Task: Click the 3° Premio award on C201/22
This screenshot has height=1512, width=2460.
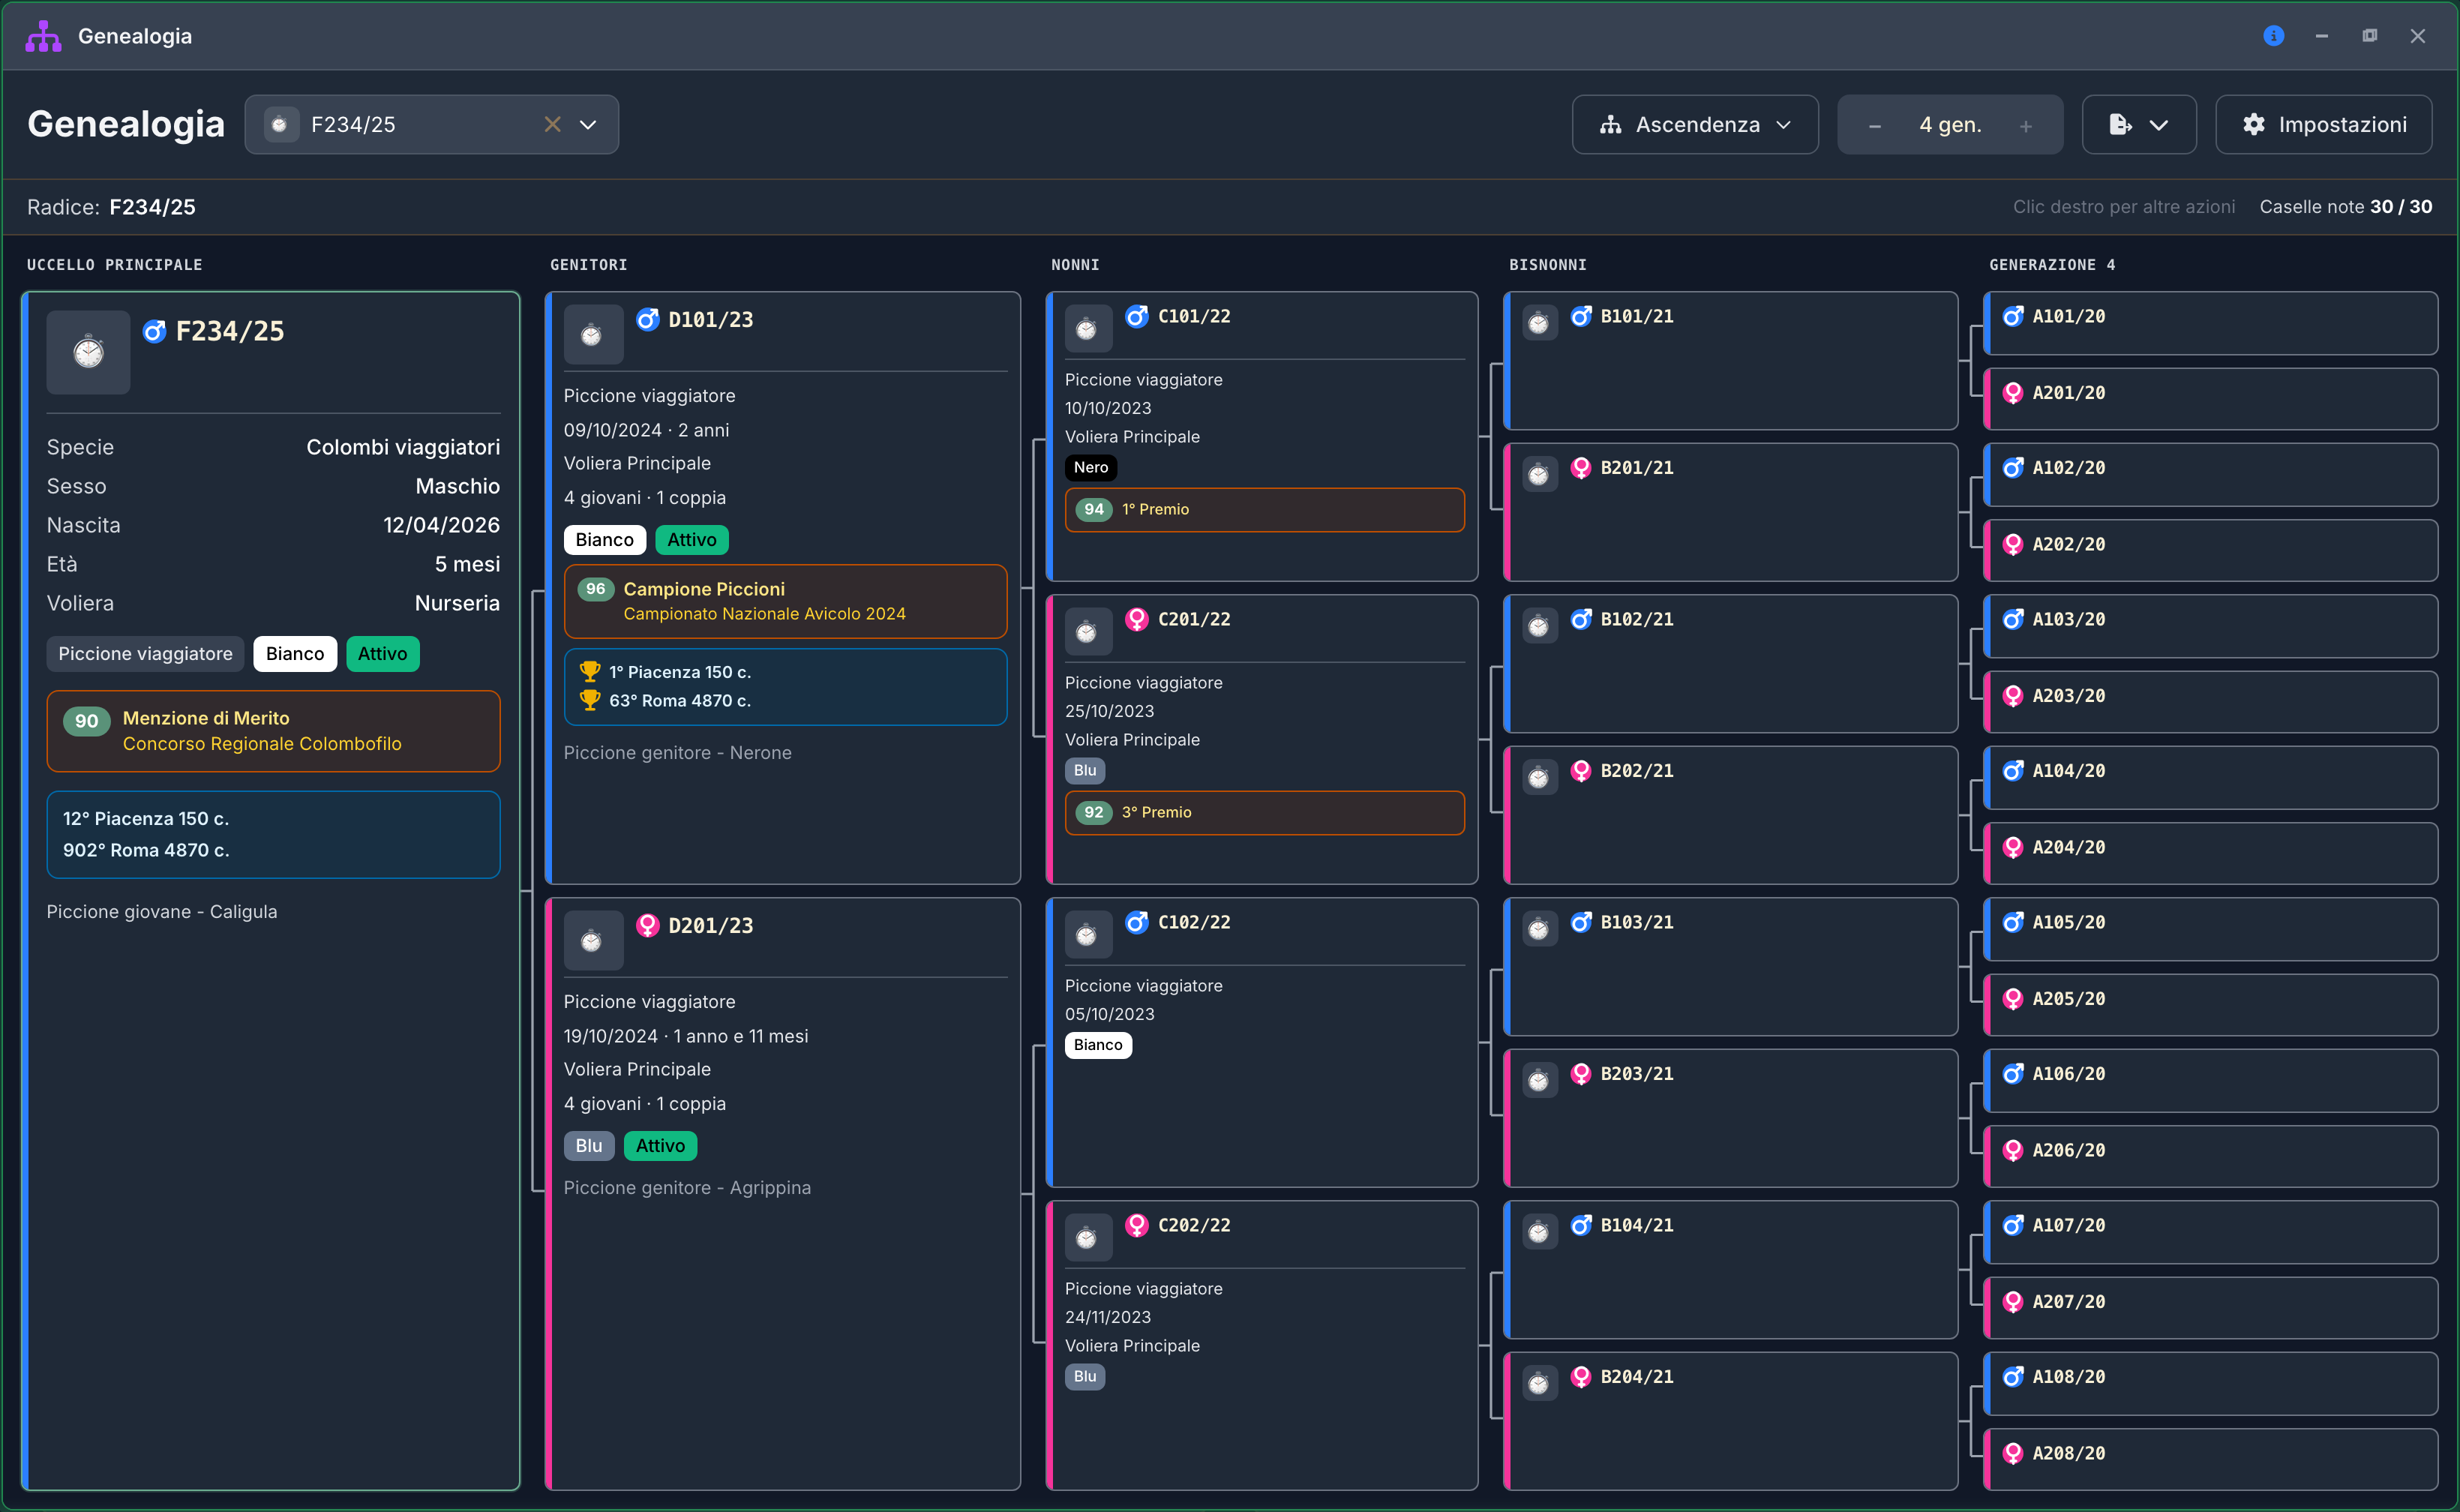Action: pyautogui.click(x=1264, y=812)
